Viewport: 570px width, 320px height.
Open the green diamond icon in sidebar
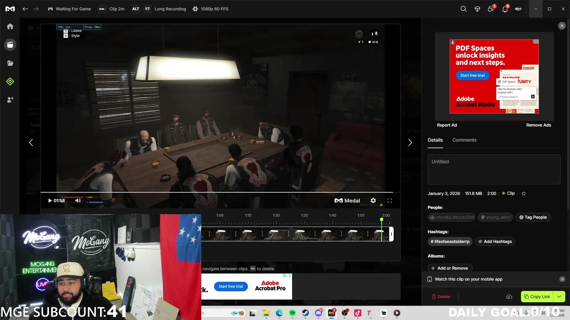point(10,81)
